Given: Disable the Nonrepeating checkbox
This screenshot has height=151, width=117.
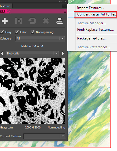Looking at the screenshot, I should [x=32, y=32].
